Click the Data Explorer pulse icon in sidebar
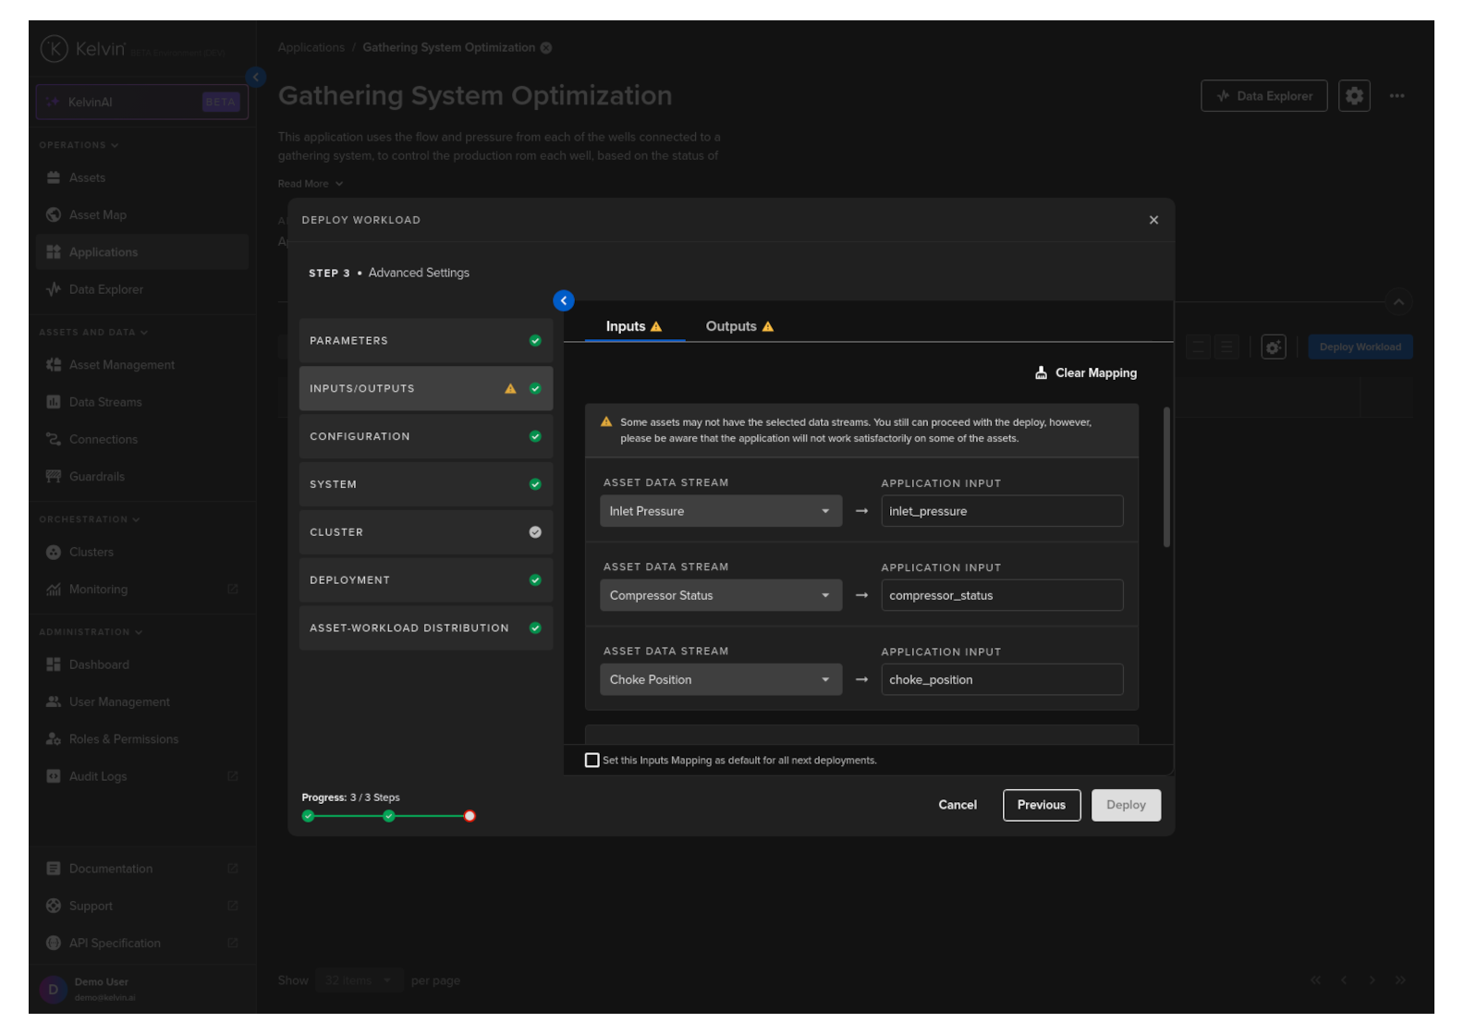This screenshot has height=1035, width=1464. pyautogui.click(x=54, y=289)
